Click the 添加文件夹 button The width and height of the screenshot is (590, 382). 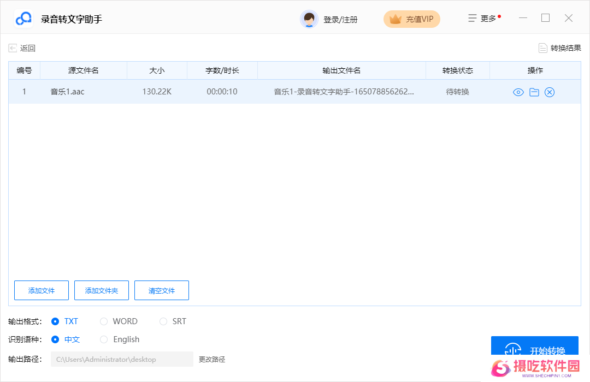[102, 290]
